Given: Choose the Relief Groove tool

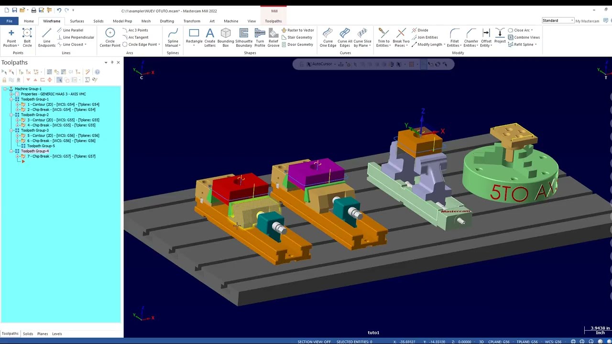Looking at the screenshot, I should point(273,37).
